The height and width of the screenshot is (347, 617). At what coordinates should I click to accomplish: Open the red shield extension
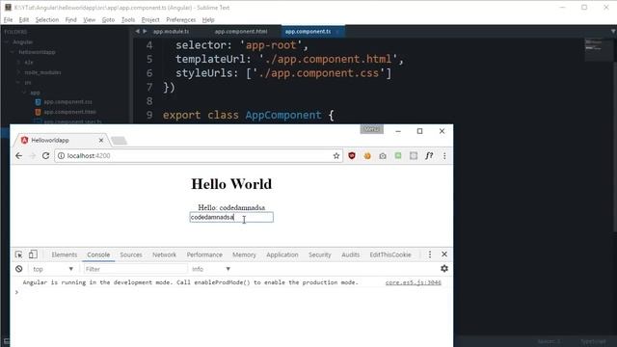(352, 156)
